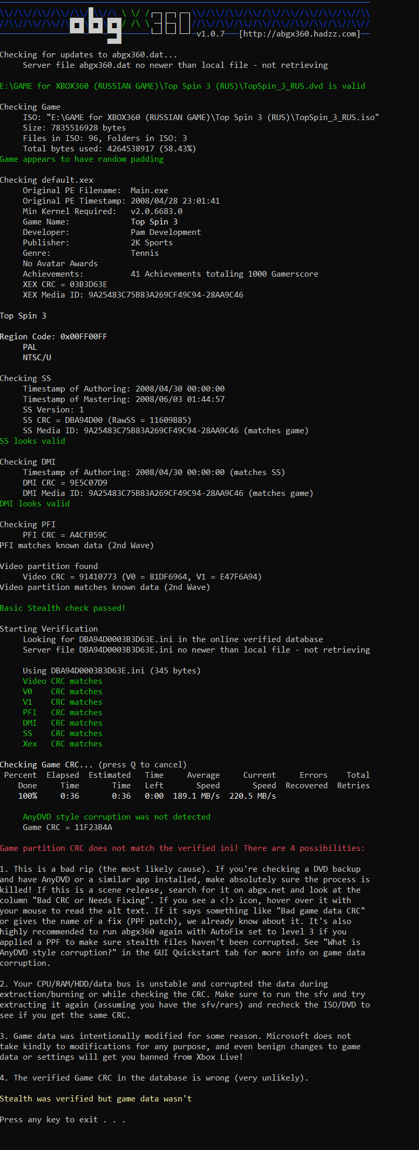Click '41 Achievements totaling 1000 Gamerscore'
419x1150 pixels.
tap(225, 274)
